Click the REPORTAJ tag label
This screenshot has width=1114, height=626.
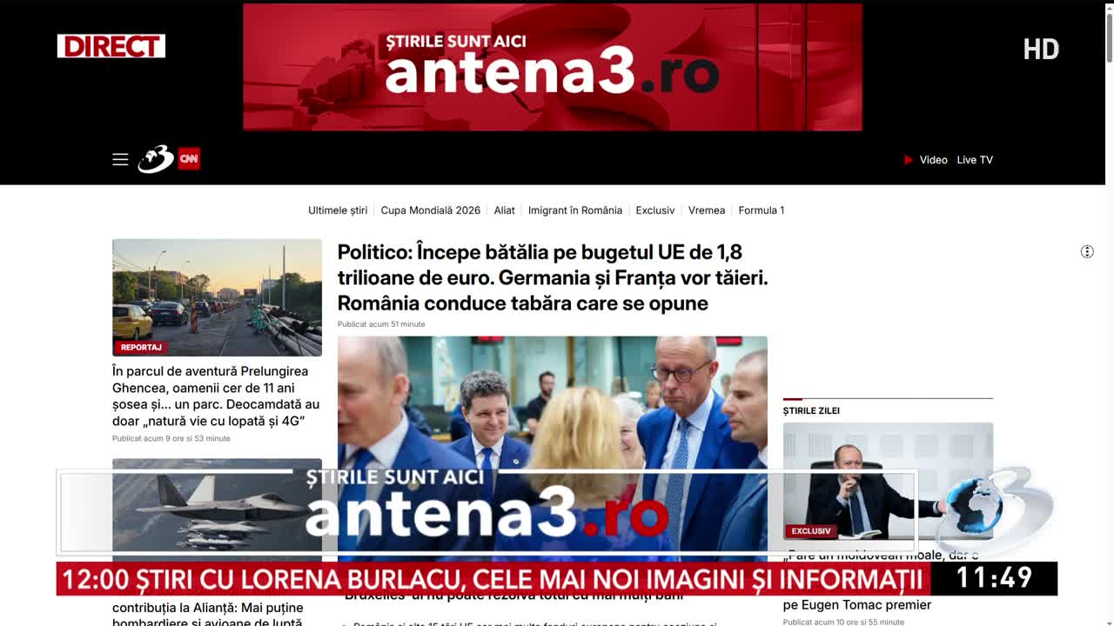tap(141, 348)
